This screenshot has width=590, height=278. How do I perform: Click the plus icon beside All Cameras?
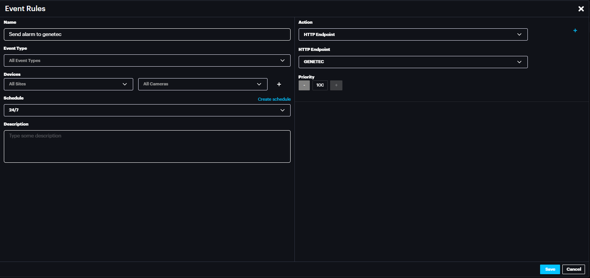point(279,84)
